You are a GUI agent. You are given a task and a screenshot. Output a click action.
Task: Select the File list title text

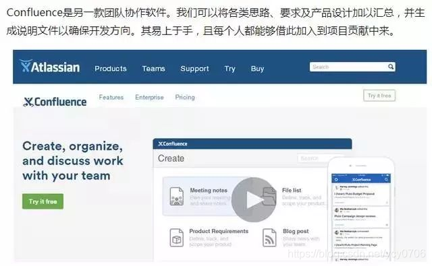(292, 190)
